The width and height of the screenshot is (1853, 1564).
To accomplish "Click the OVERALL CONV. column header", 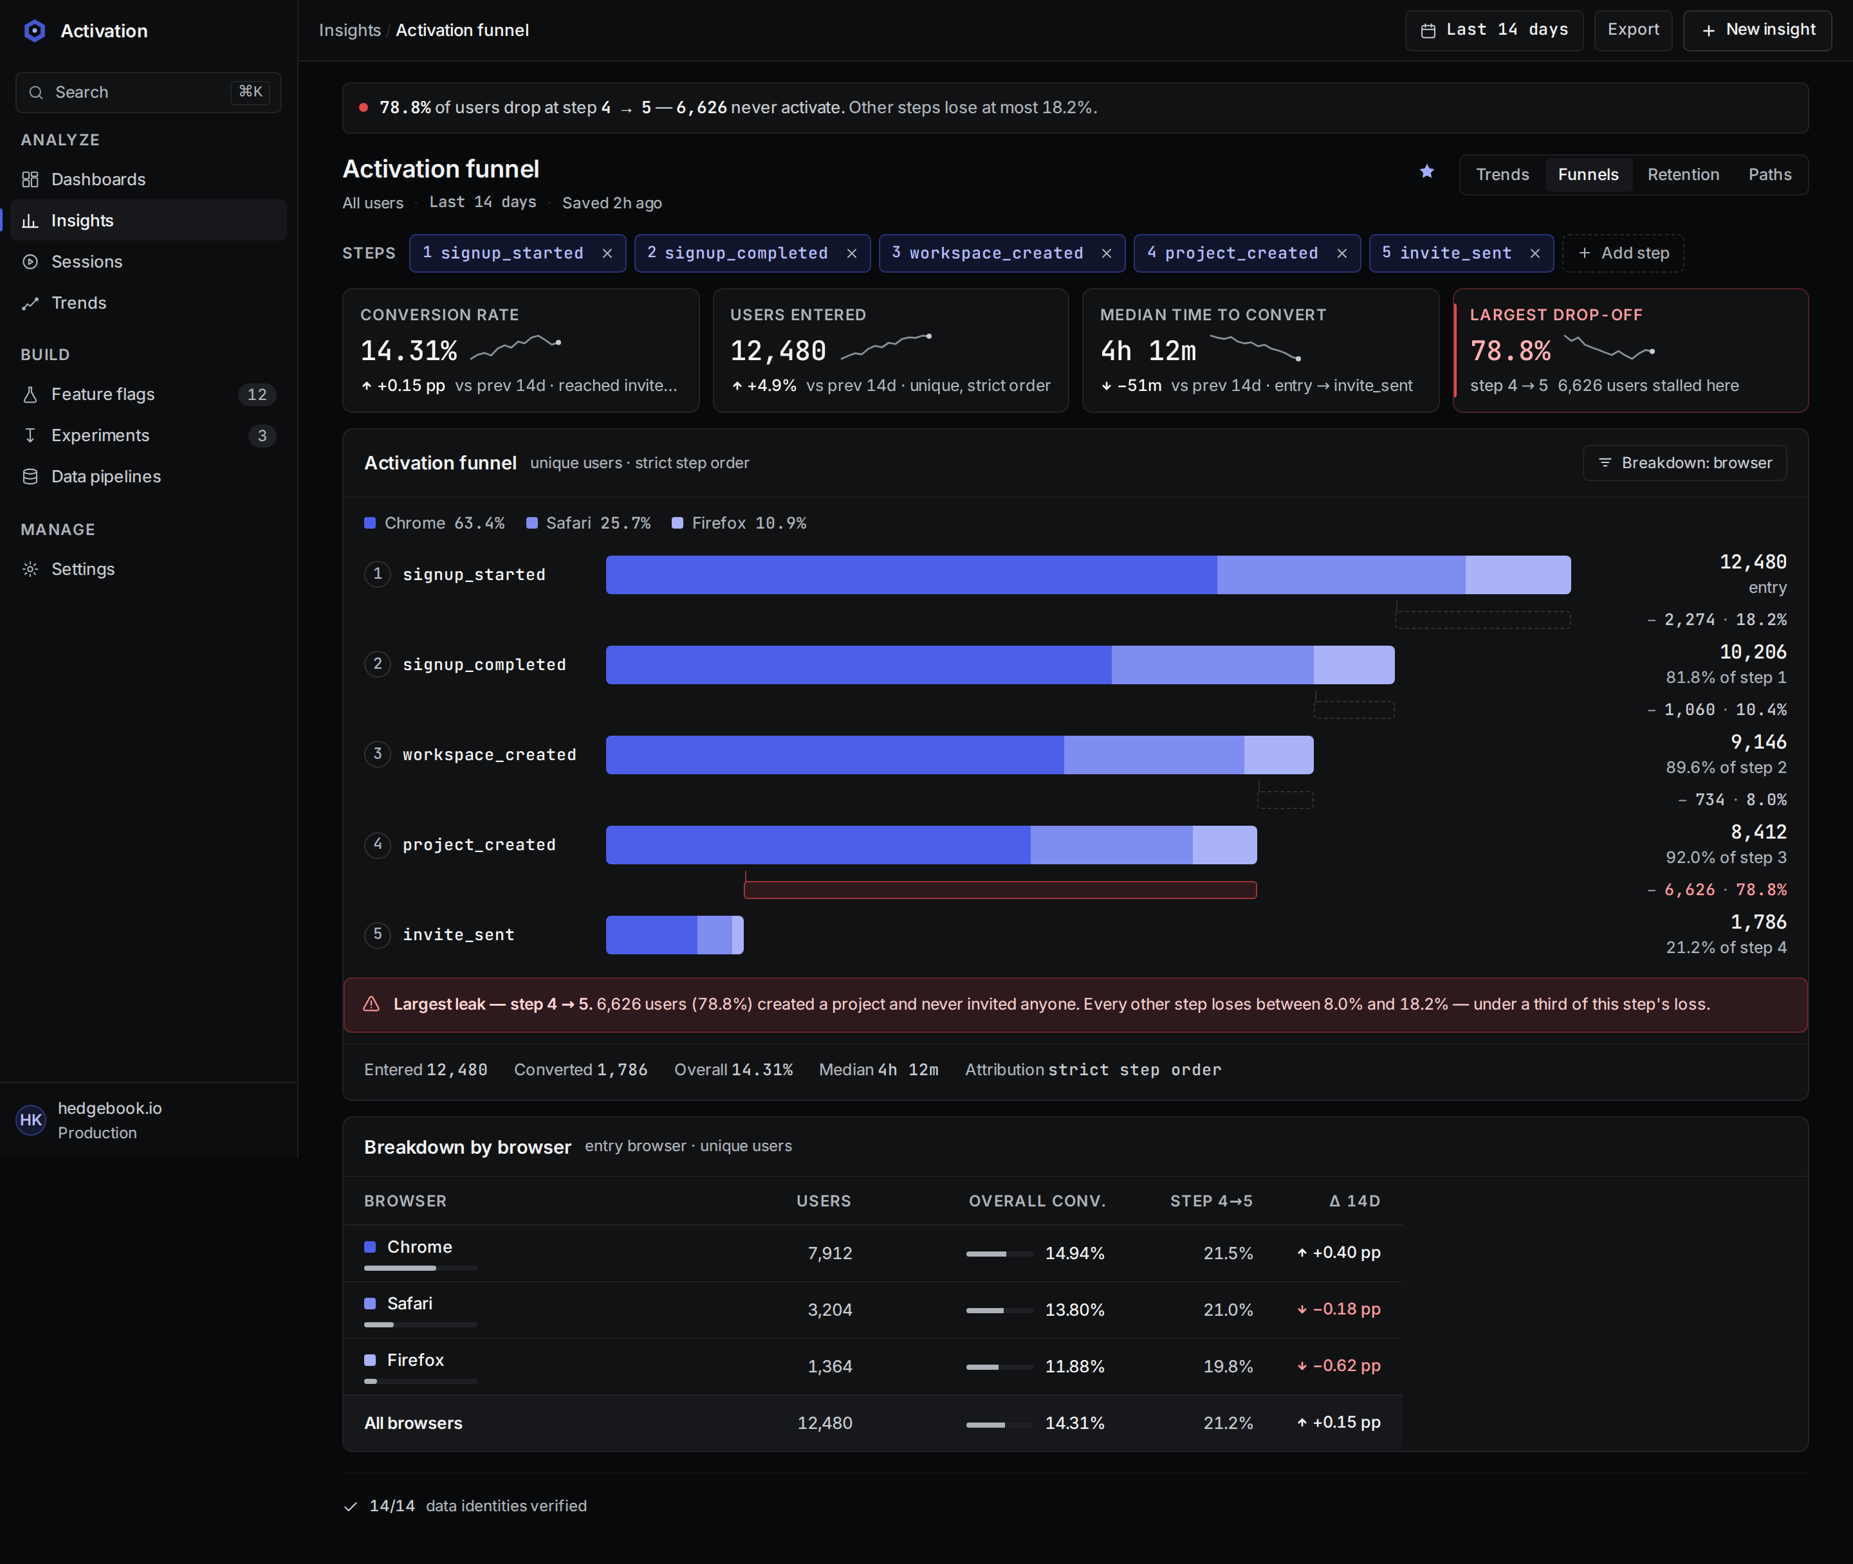I will point(1036,1201).
